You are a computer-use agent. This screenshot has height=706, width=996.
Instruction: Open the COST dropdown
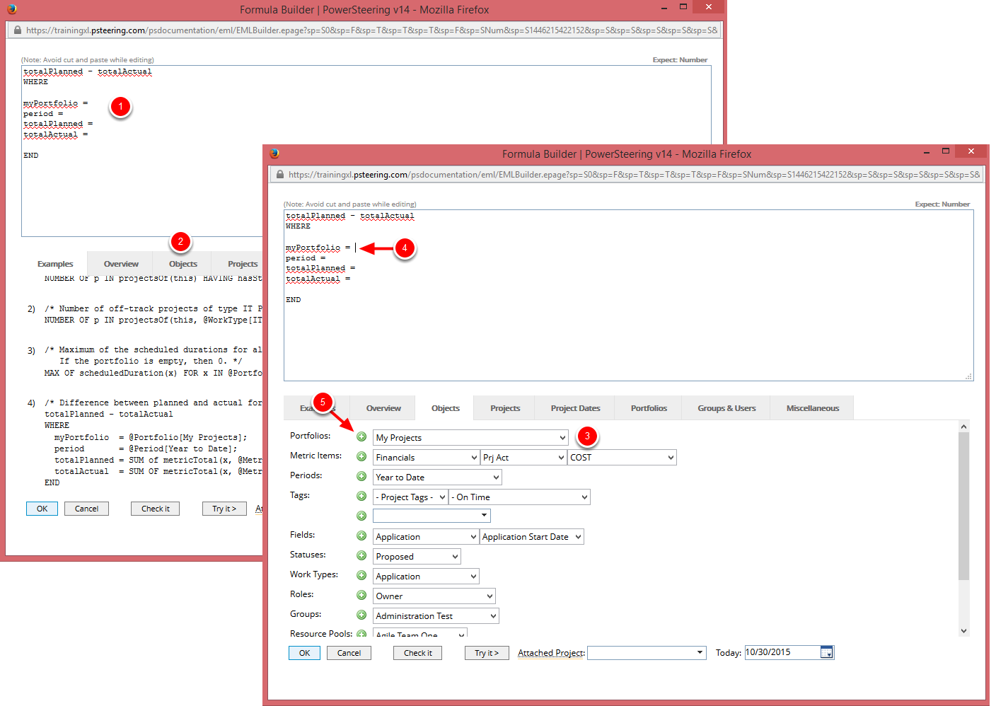click(x=622, y=458)
